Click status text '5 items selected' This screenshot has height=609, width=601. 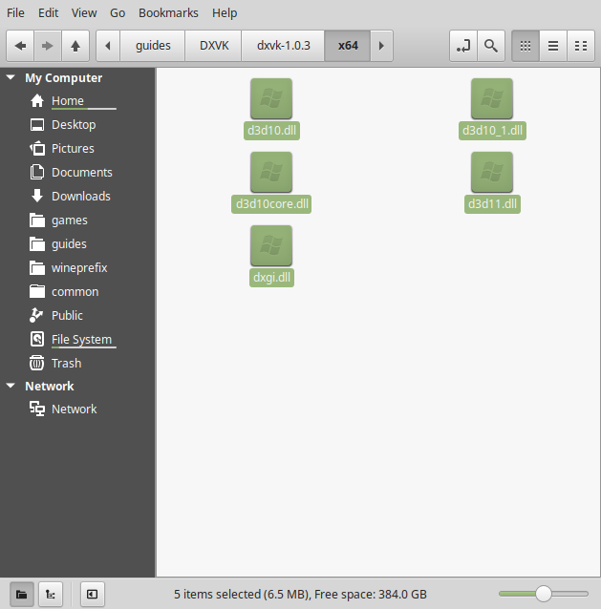click(x=217, y=595)
